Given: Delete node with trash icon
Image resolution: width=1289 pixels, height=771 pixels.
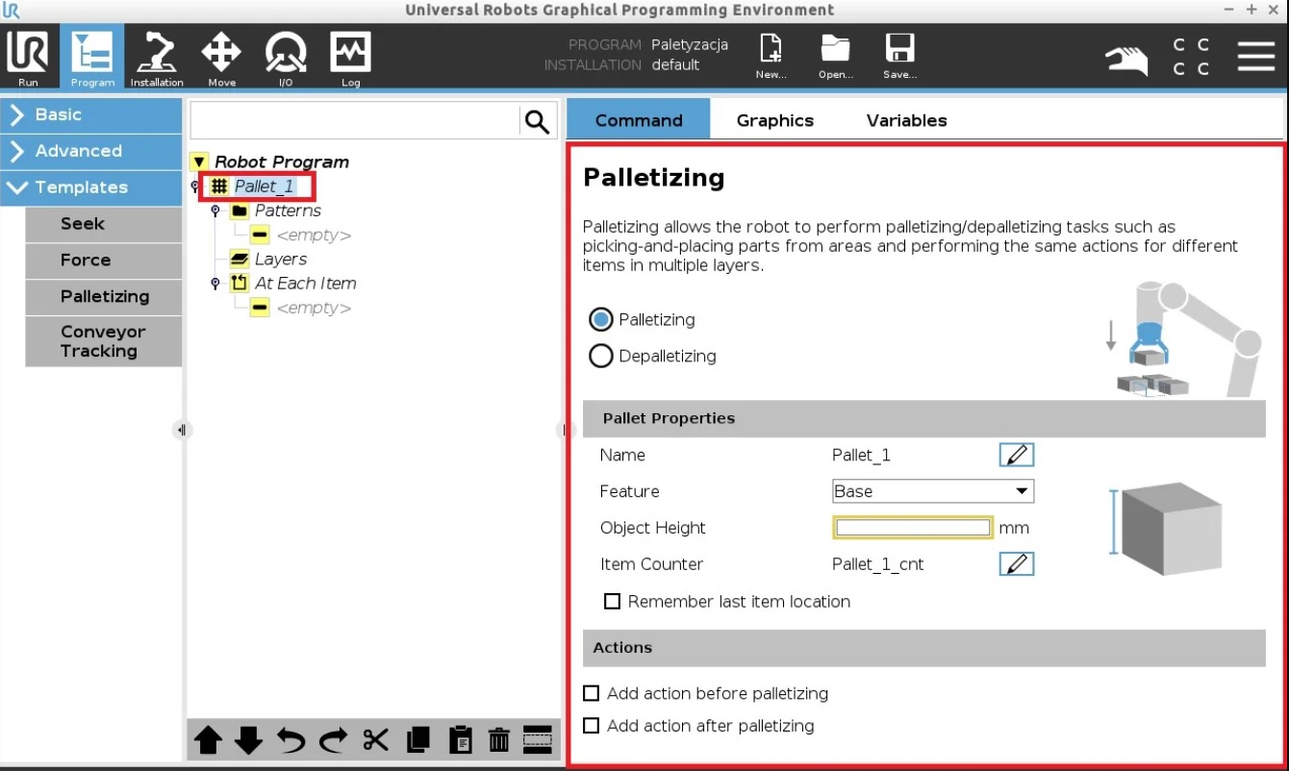Looking at the screenshot, I should coord(499,739).
